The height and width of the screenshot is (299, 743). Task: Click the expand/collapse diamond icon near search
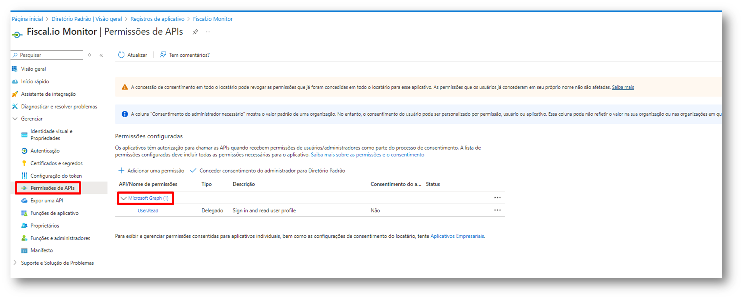click(90, 55)
